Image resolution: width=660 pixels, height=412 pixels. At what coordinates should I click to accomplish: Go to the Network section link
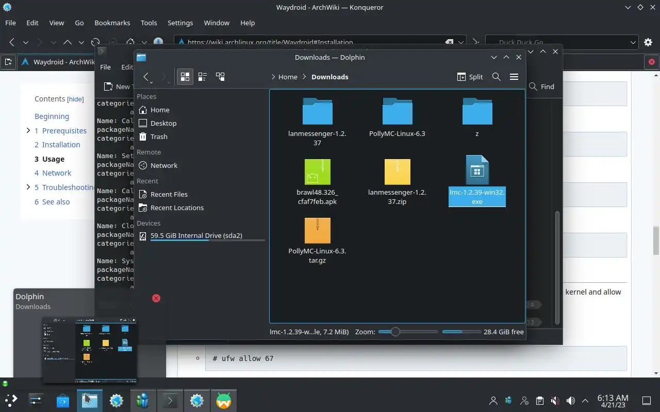53,173
